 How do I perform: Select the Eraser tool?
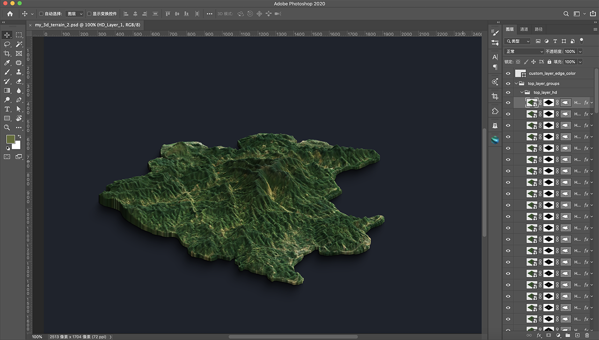pyautogui.click(x=19, y=81)
